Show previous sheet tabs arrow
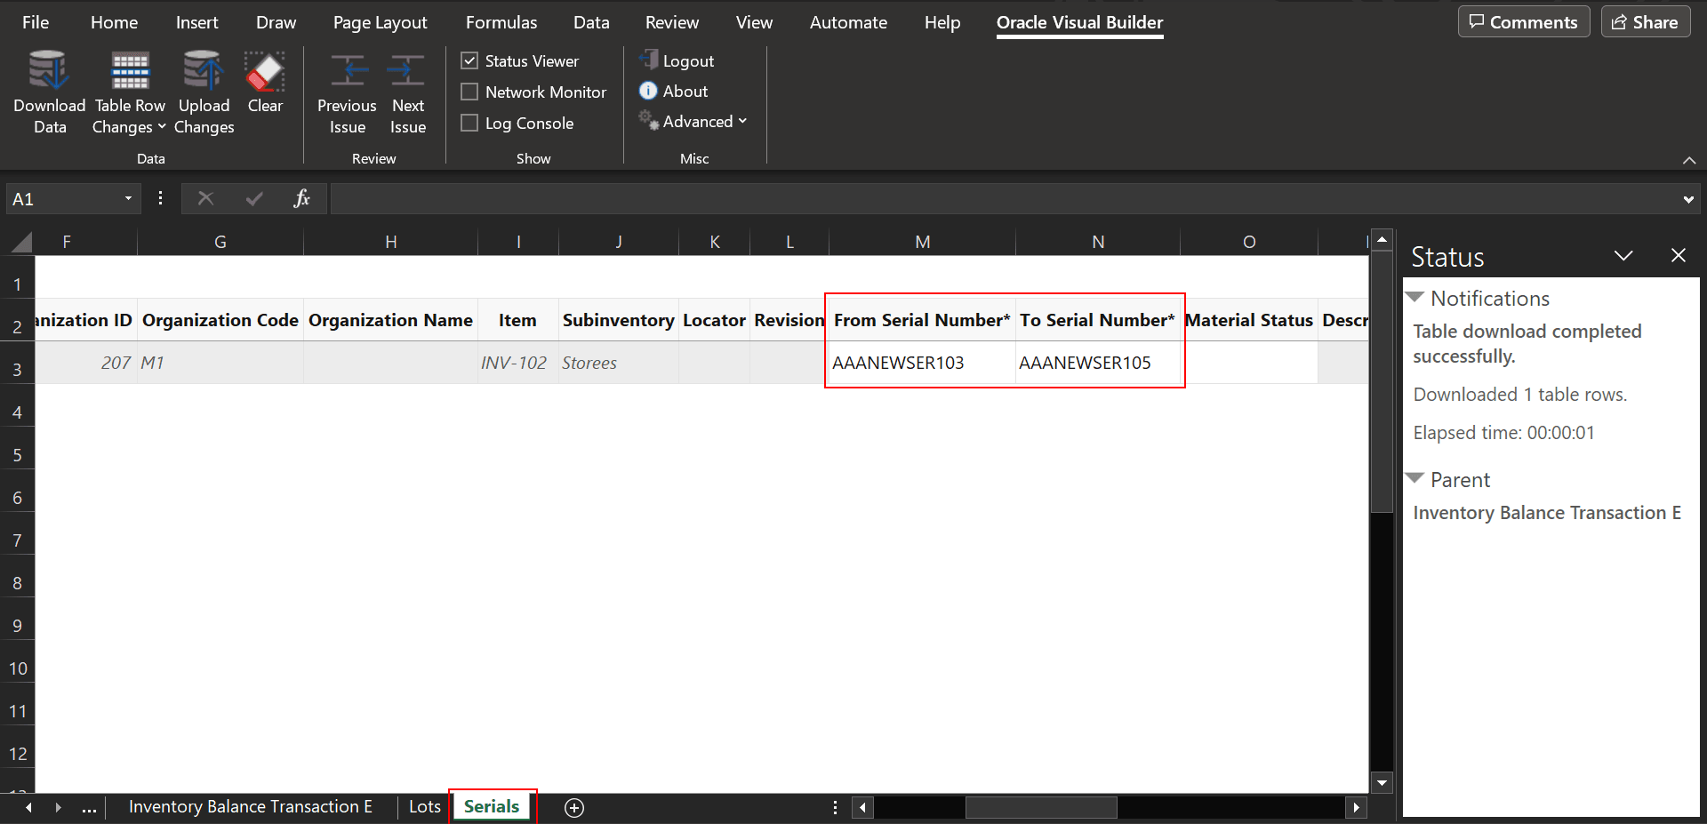 [28, 807]
